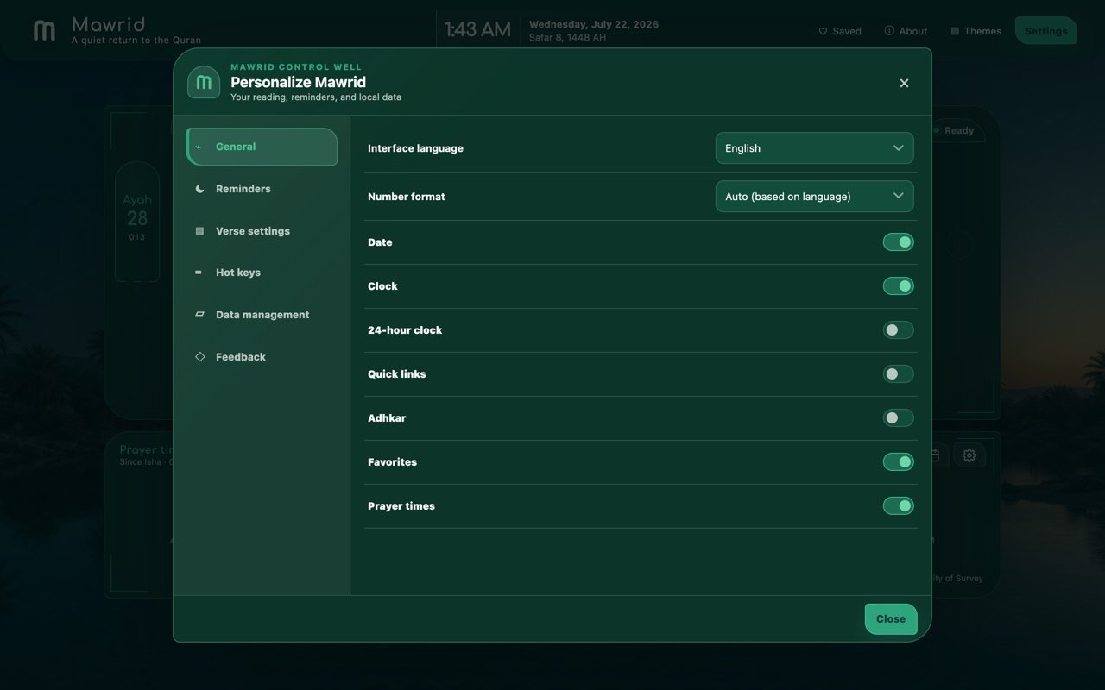Open the Verse settings tab

click(262, 231)
